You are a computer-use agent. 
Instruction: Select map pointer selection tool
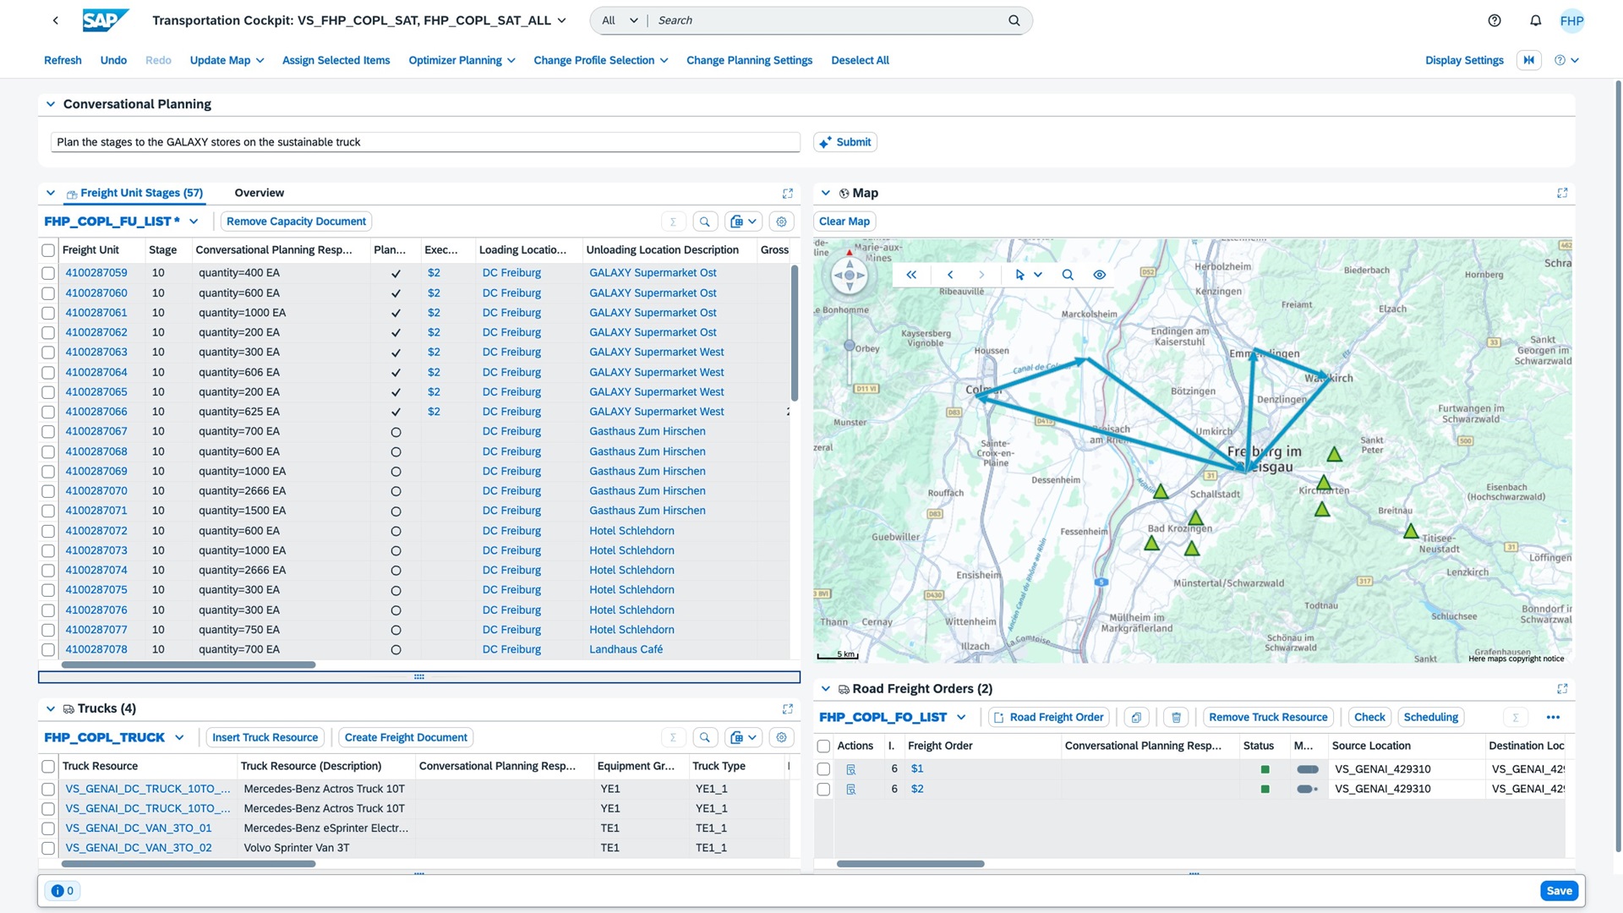coord(1019,275)
